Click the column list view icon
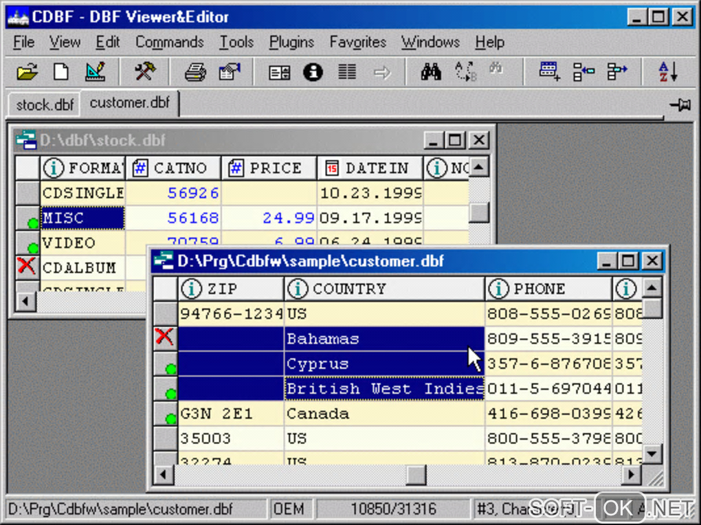 click(347, 71)
